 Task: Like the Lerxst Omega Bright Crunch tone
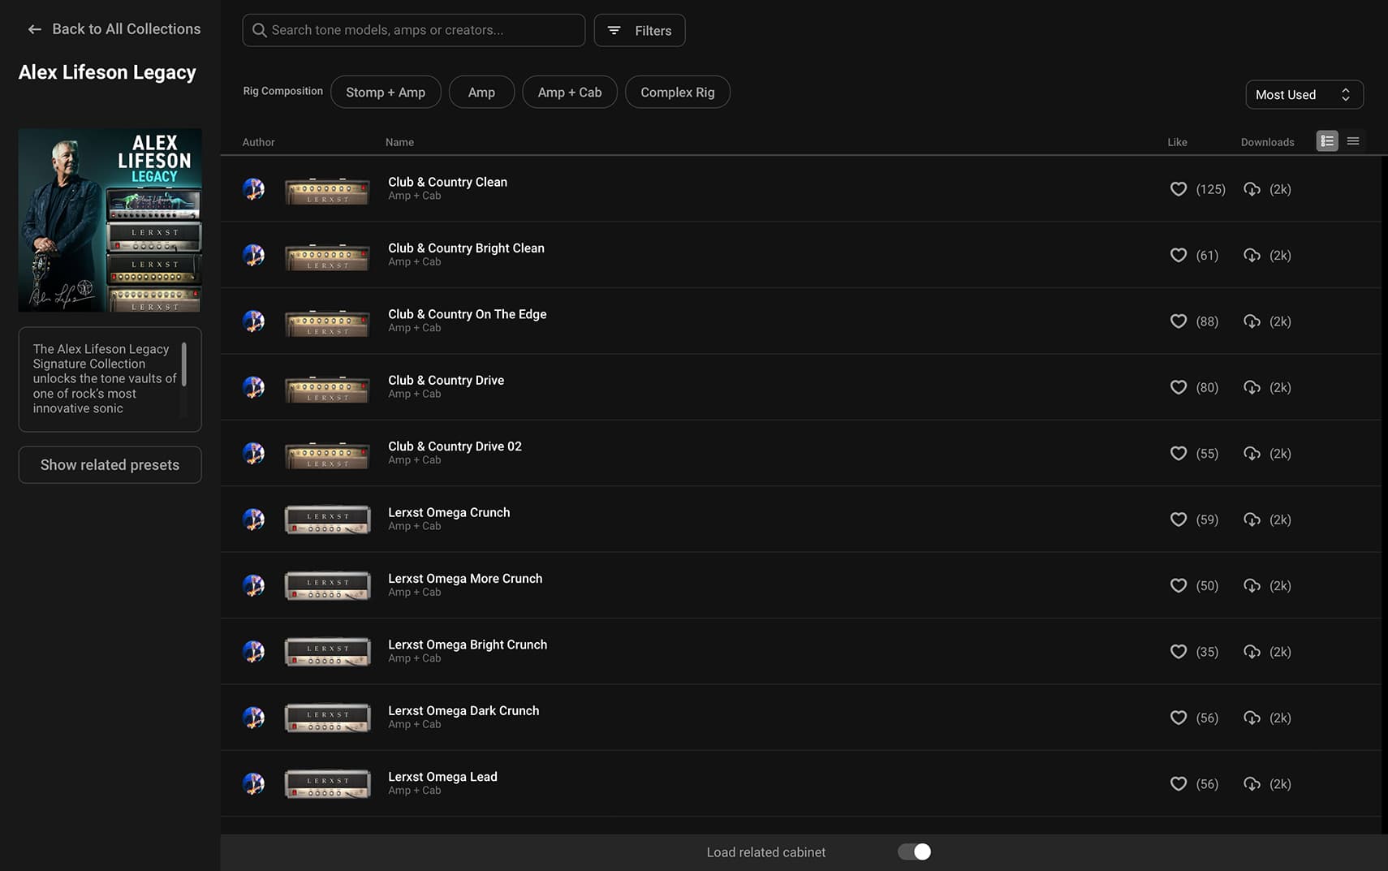point(1179,652)
